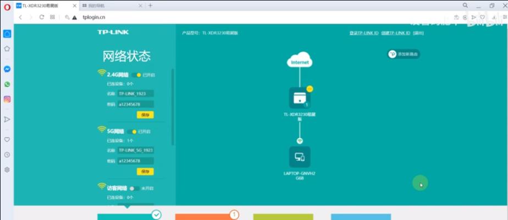Click the guest network Wi-Fi icon
The height and width of the screenshot is (220, 508).
[102, 186]
